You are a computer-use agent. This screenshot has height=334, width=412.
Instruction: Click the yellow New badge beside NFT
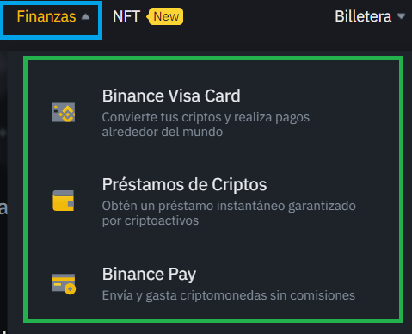click(x=165, y=16)
